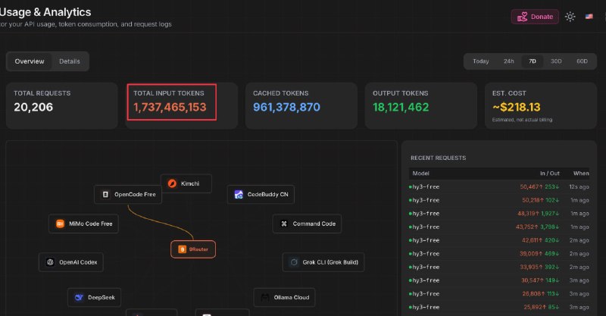Switch to the Overview tab
The height and width of the screenshot is (316, 606).
tap(30, 61)
